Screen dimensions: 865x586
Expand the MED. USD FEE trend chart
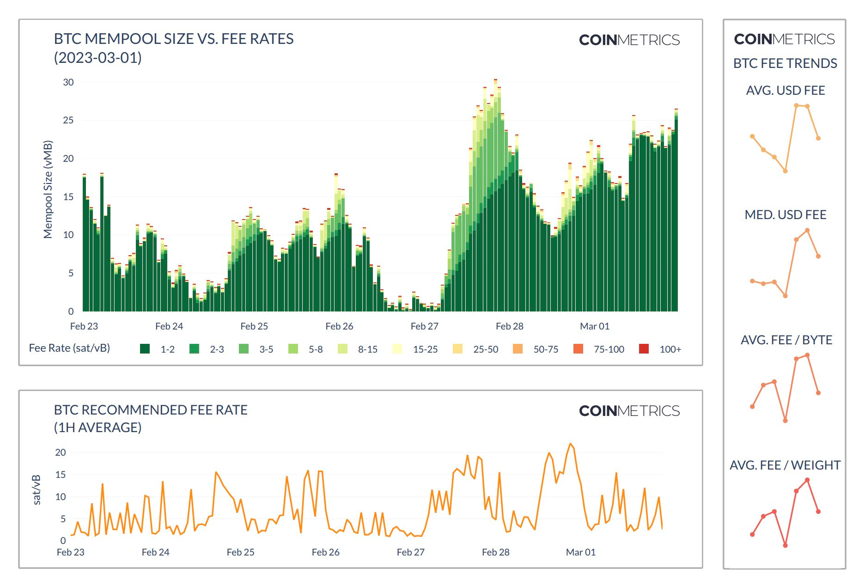click(786, 214)
